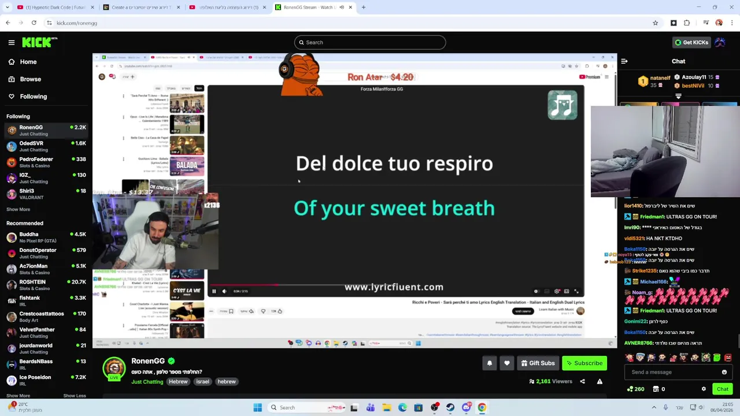Focus the Kick search field
Image resolution: width=740 pixels, height=416 pixels.
370,42
